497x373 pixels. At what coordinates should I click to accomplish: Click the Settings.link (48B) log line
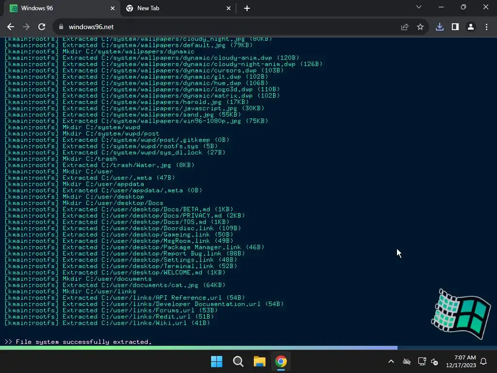tap(121, 260)
